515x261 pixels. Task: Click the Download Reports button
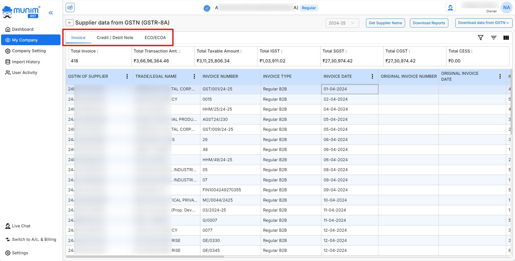click(429, 23)
